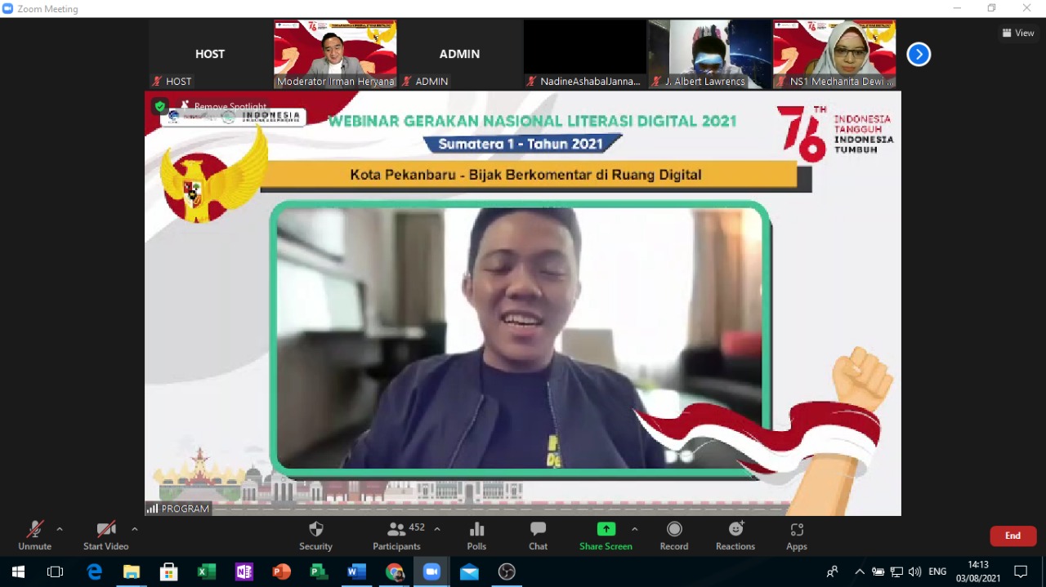The height and width of the screenshot is (587, 1046).
Task: Expand video settings next to Start Video
Action: pyautogui.click(x=134, y=527)
